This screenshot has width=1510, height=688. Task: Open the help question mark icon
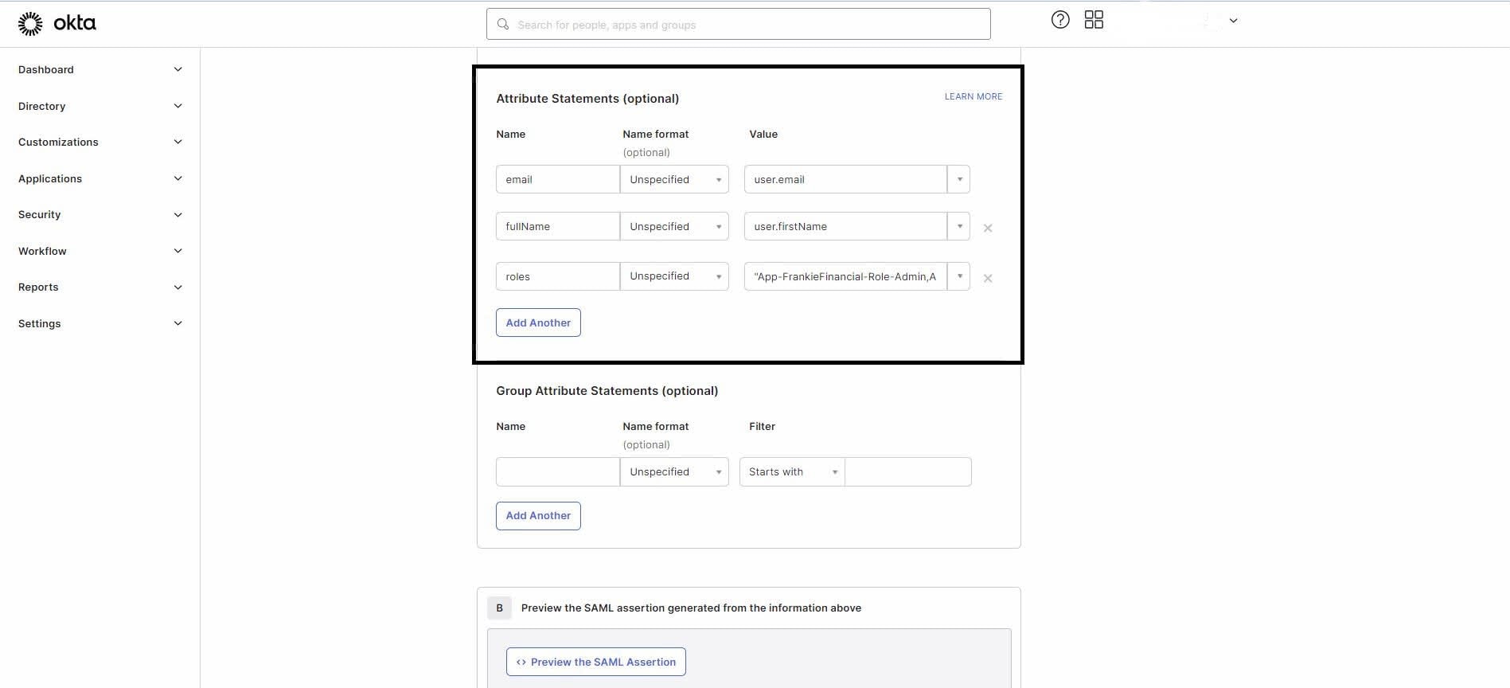(x=1060, y=20)
